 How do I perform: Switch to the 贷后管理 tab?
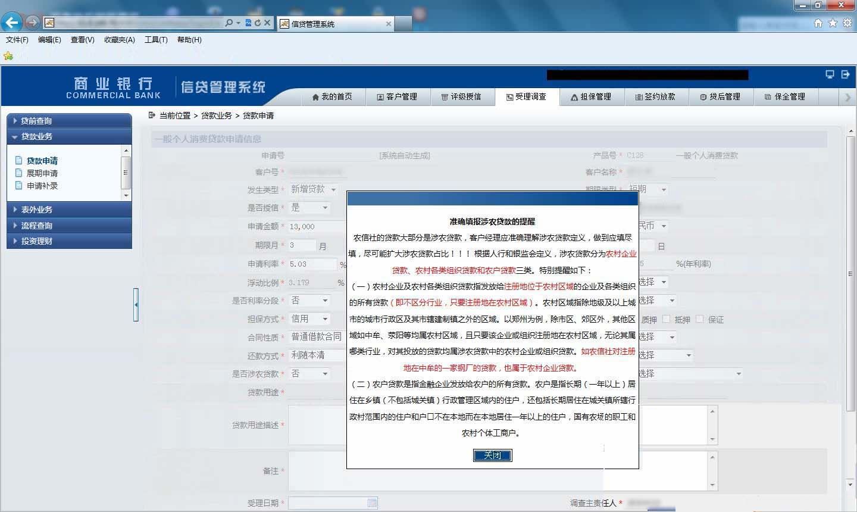pyautogui.click(x=721, y=97)
